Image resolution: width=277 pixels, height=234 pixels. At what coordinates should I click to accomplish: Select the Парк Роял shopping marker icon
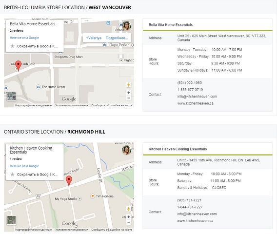pyautogui.click(x=104, y=45)
